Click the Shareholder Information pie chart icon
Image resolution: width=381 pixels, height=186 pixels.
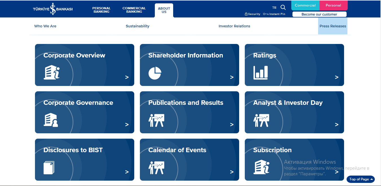[x=155, y=73]
